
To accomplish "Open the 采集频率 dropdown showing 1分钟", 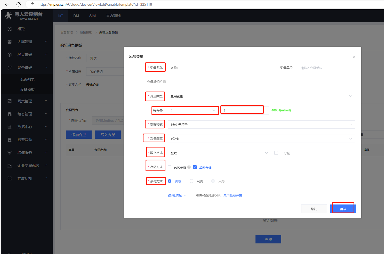I will click(x=261, y=139).
